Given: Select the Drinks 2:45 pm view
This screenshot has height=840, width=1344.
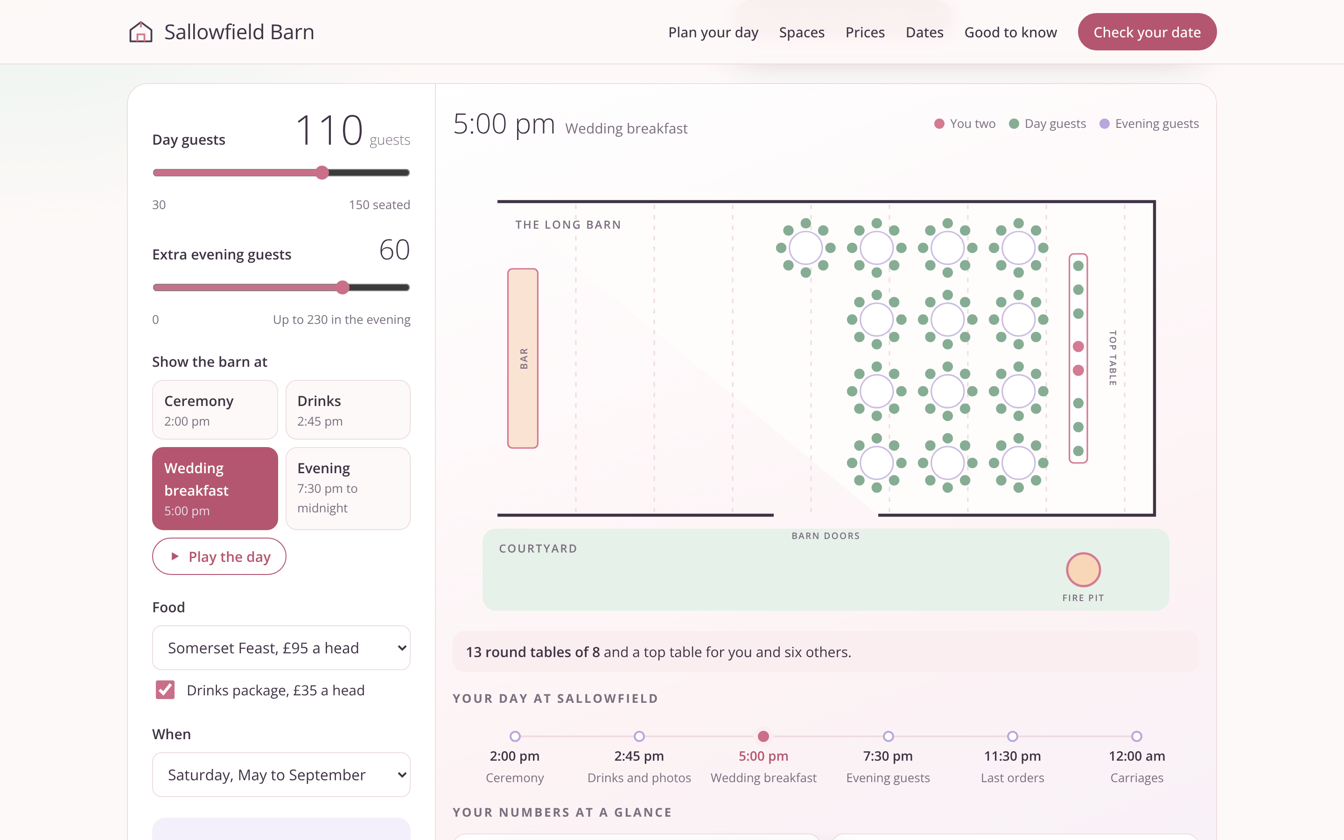Looking at the screenshot, I should pyautogui.click(x=348, y=410).
